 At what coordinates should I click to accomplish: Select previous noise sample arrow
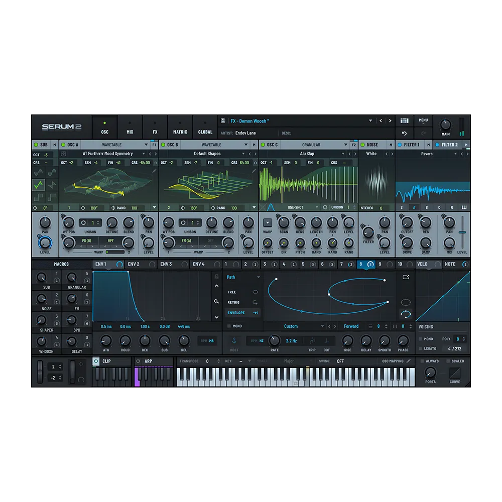click(x=387, y=154)
